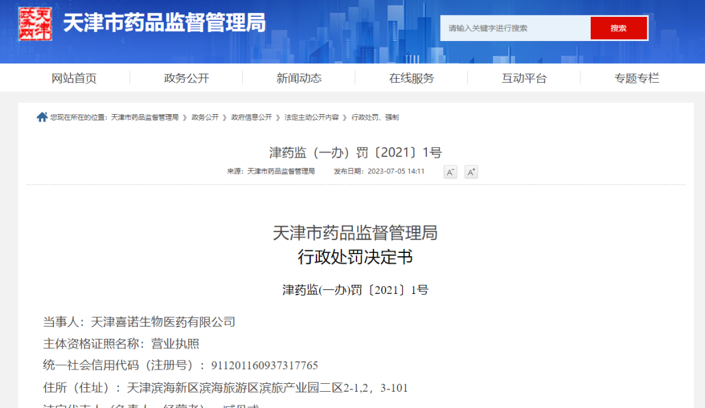Click the 天津市药品监督管理局 breadcrumb link

[x=145, y=117]
